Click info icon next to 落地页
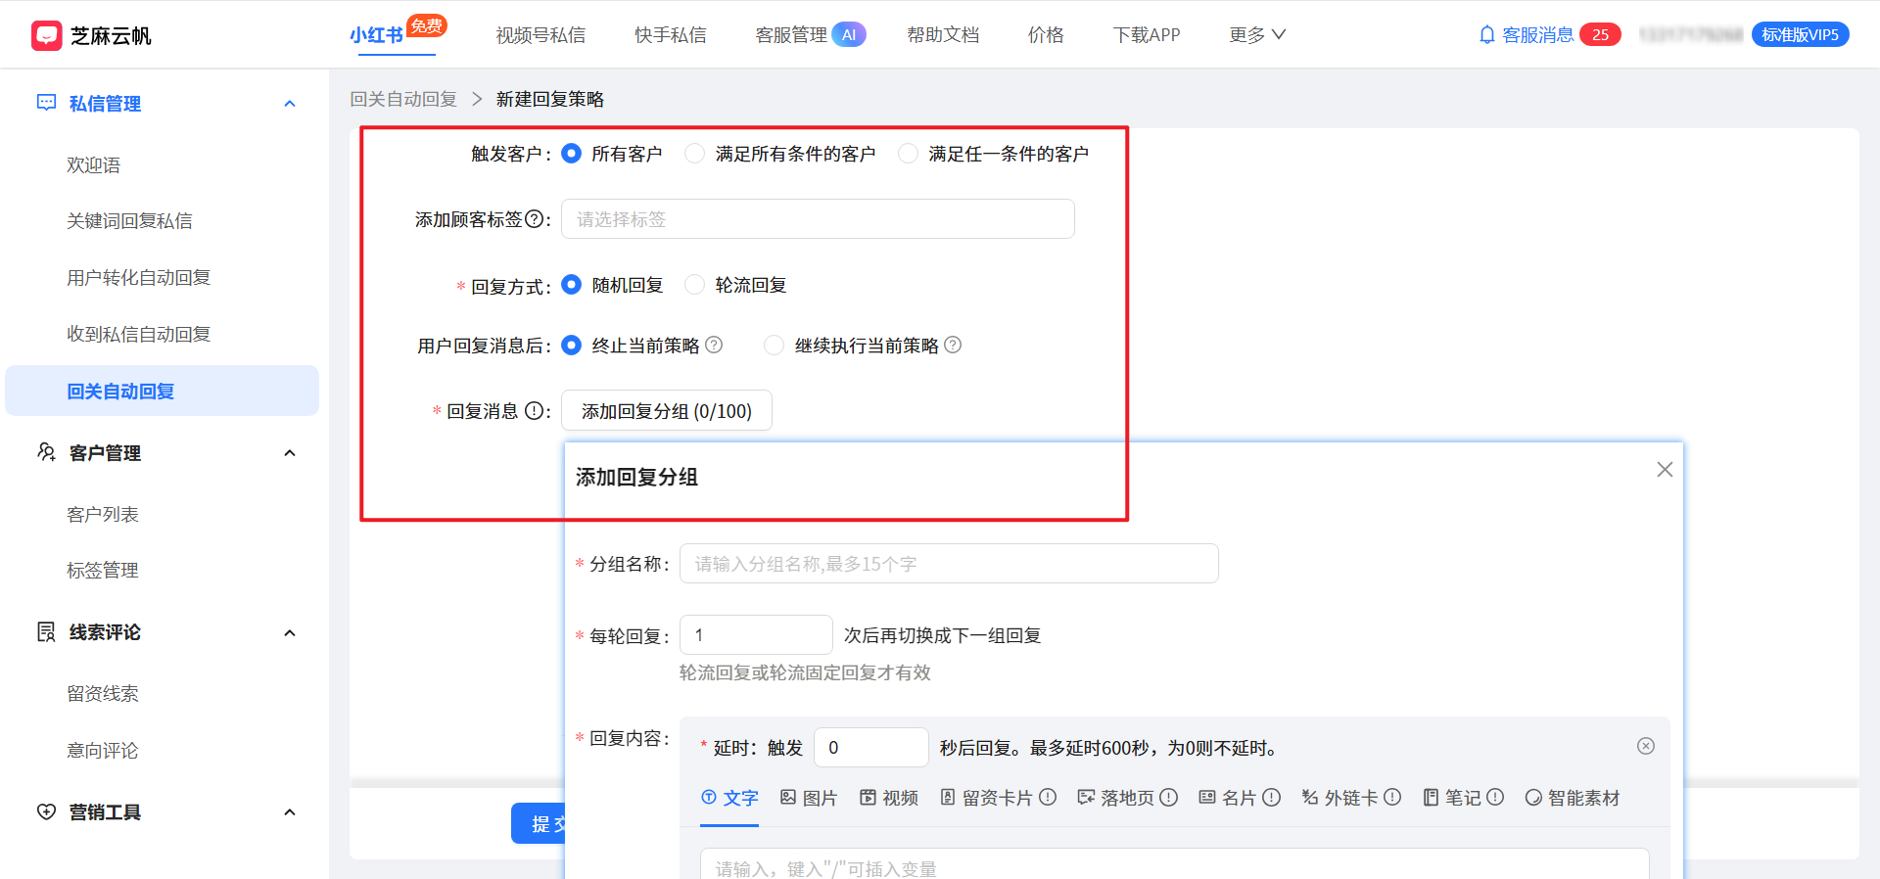Screen dimensions: 1880x879 (x=1168, y=797)
